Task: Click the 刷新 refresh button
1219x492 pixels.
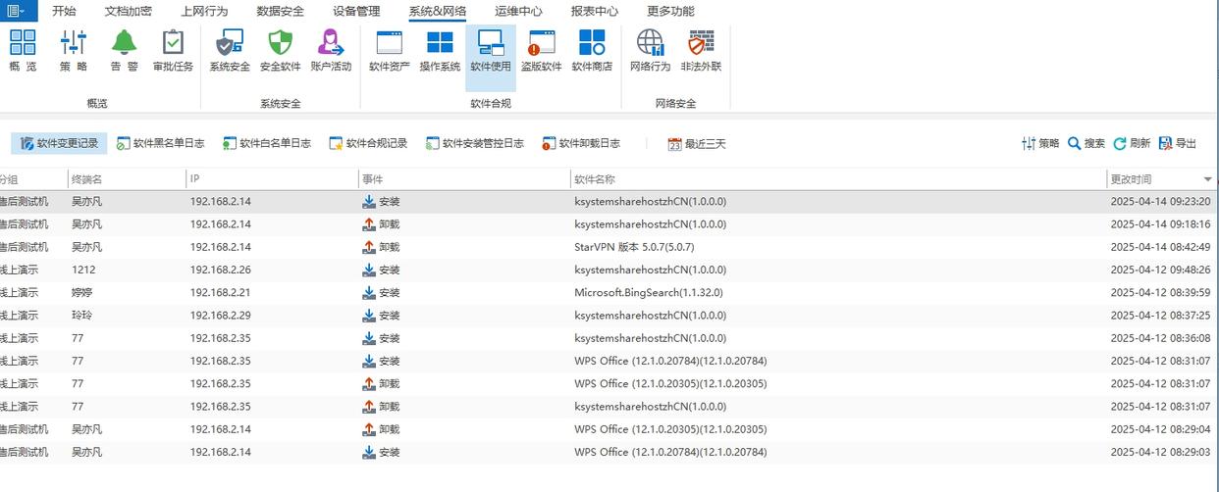Action: point(1132,144)
